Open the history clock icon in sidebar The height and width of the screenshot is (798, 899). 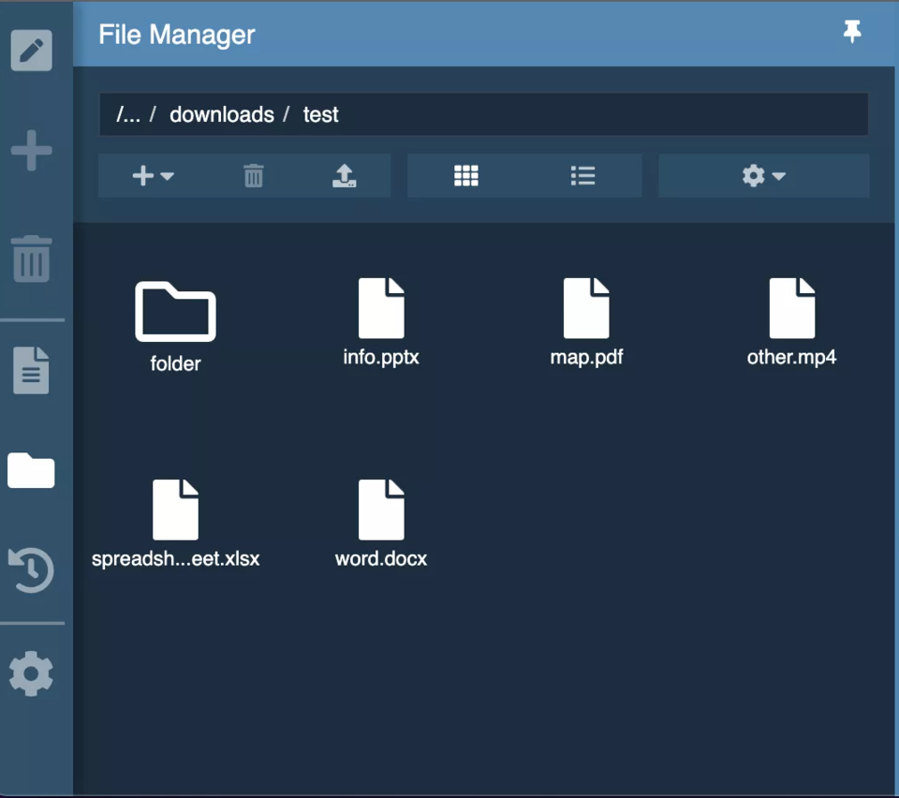(31, 569)
